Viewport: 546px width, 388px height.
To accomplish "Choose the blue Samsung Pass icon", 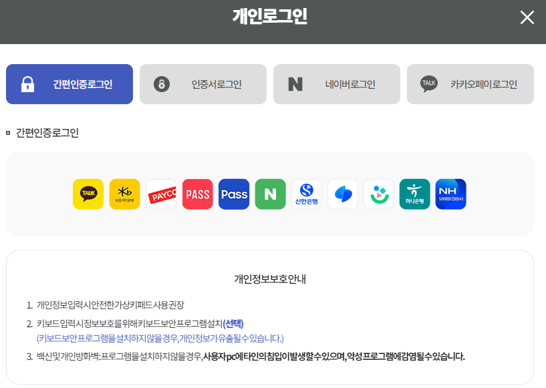I will click(x=234, y=194).
